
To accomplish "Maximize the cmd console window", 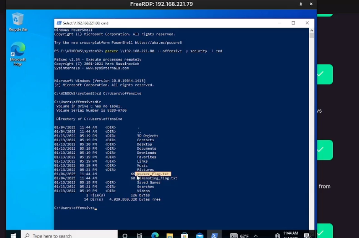I will [293, 23].
